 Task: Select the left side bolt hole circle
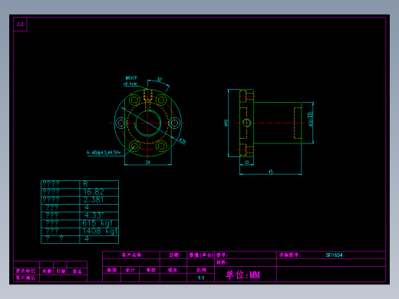120,123
